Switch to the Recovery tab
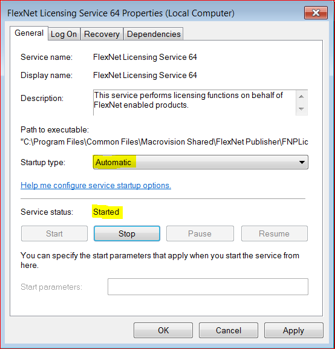Viewport: 335px width, 349px height. 102,34
